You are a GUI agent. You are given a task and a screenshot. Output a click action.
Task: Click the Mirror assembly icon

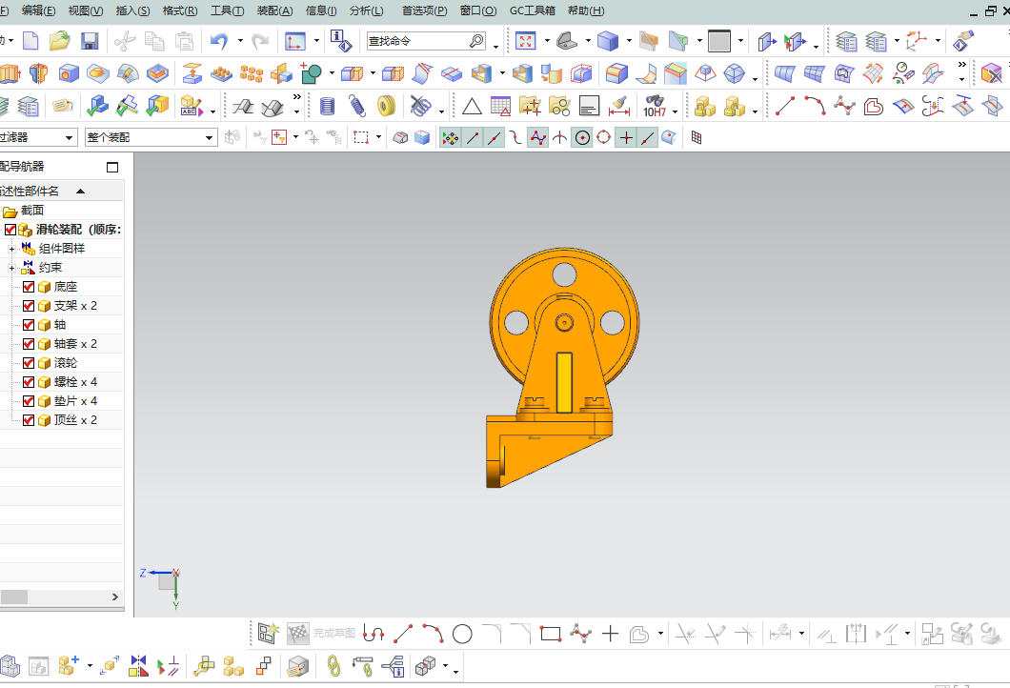[x=138, y=665]
